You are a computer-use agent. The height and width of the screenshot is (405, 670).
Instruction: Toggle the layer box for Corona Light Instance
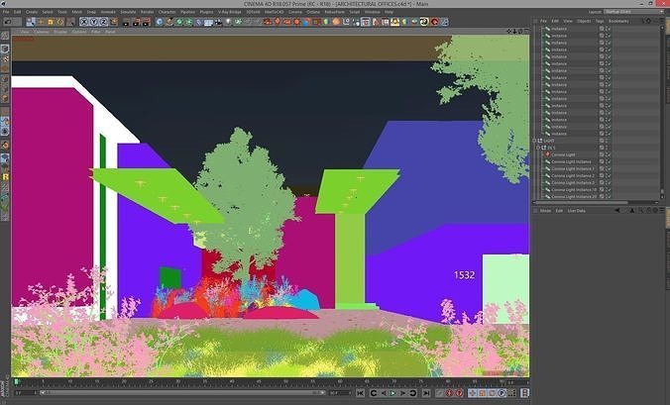602,161
